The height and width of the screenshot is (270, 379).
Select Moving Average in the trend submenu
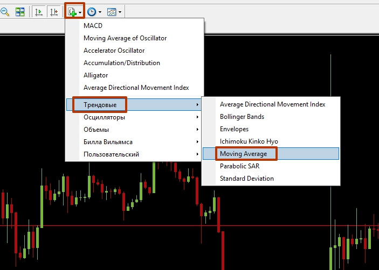243,154
